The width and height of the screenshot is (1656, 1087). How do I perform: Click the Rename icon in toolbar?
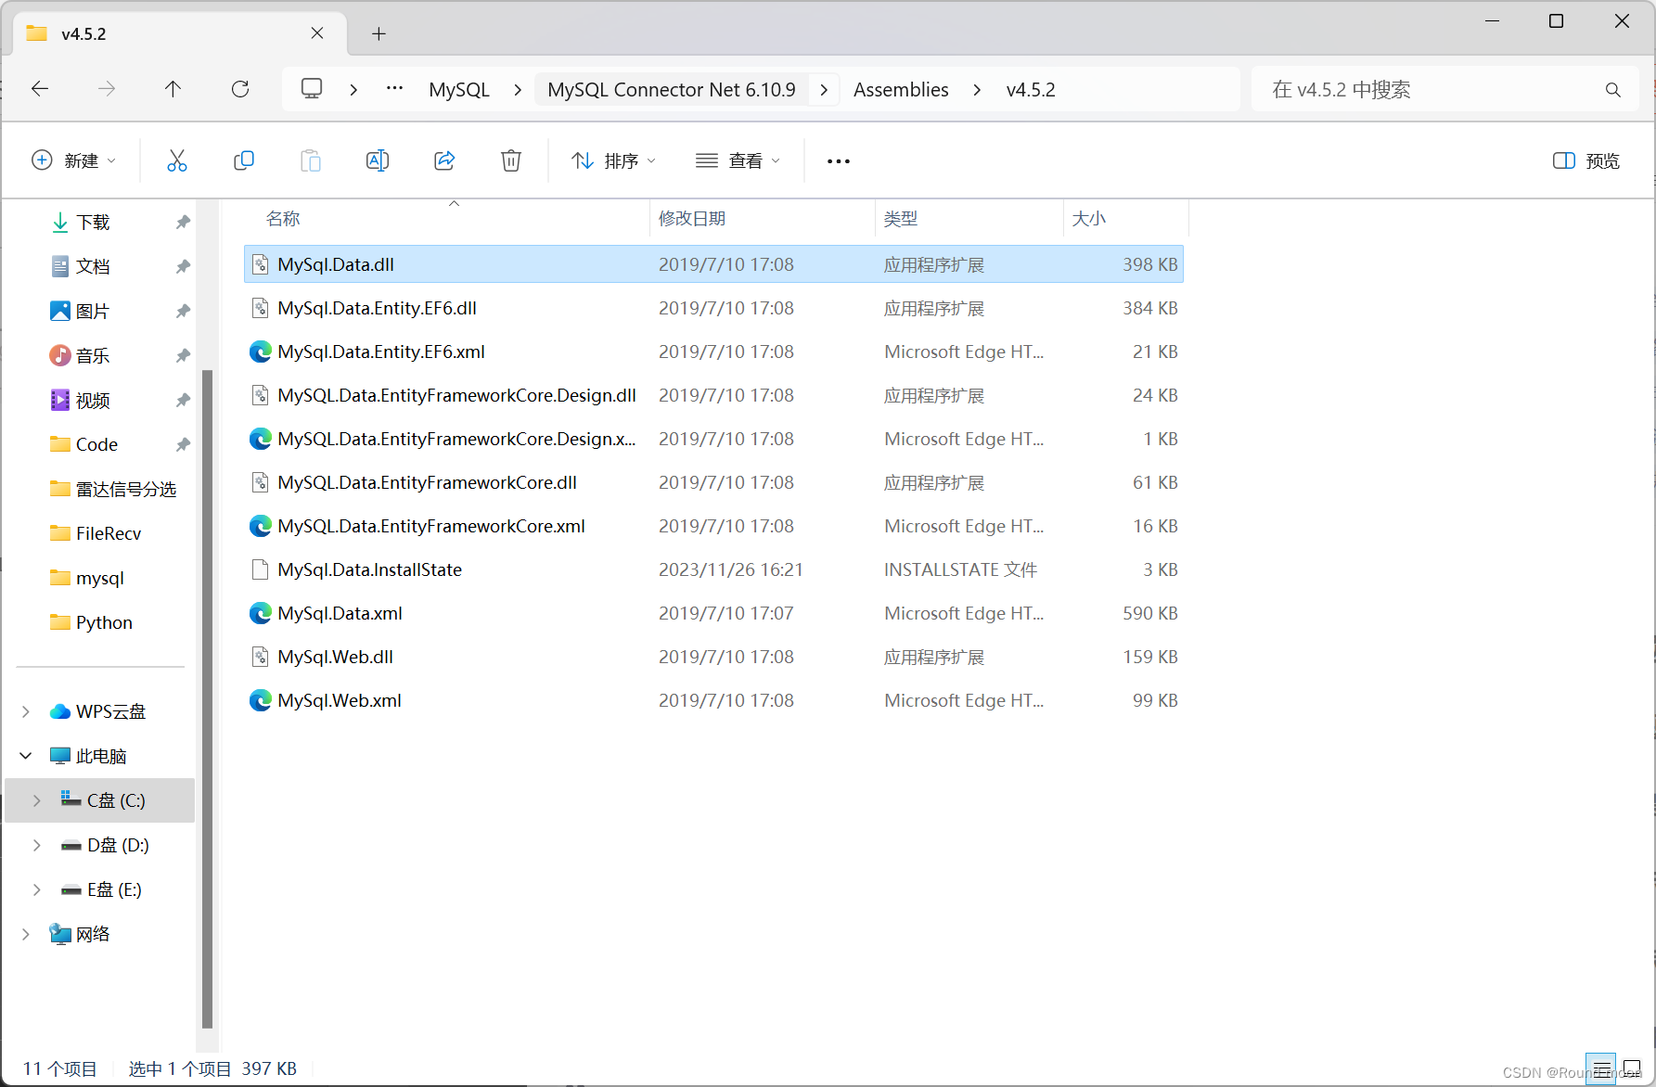coord(378,160)
